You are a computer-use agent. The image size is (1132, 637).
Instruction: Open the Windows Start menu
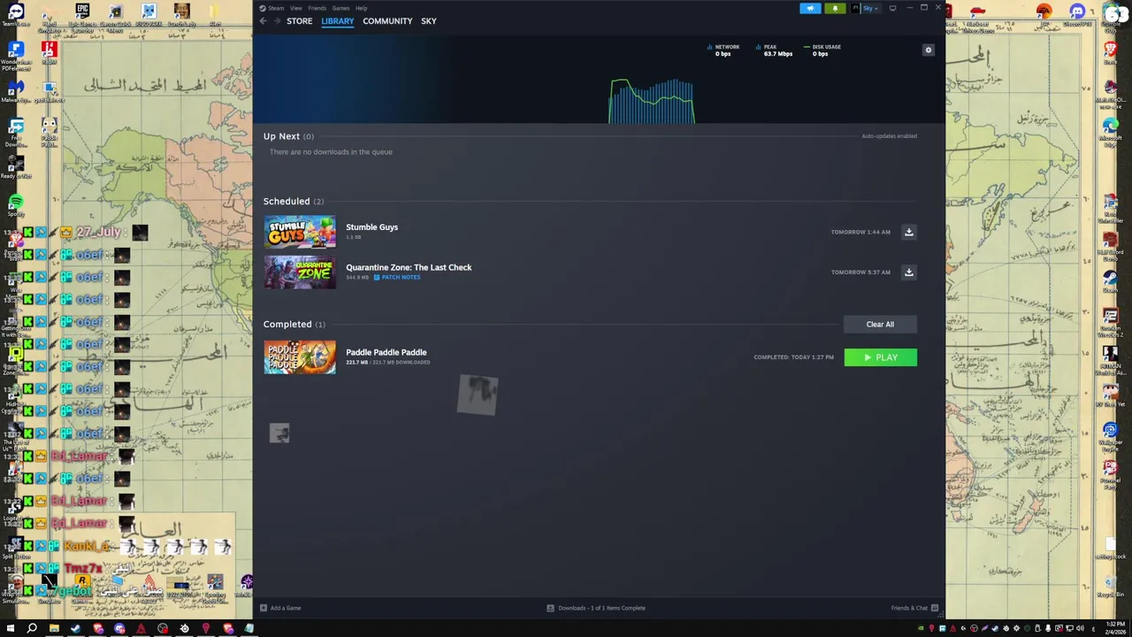(9, 629)
